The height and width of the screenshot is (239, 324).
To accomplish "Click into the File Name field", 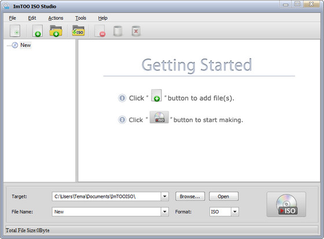I will [106, 212].
